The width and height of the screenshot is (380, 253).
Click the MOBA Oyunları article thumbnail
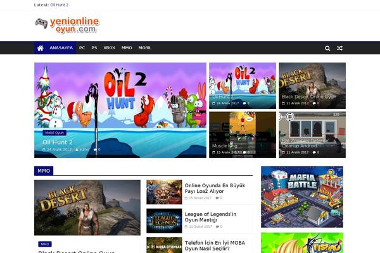pos(164,245)
